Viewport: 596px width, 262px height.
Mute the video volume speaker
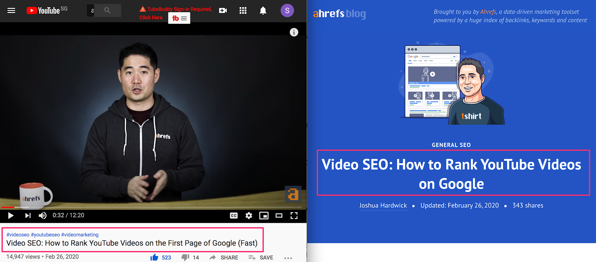click(42, 215)
